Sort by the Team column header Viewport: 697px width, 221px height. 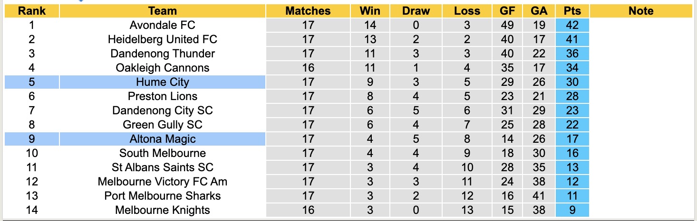point(162,11)
